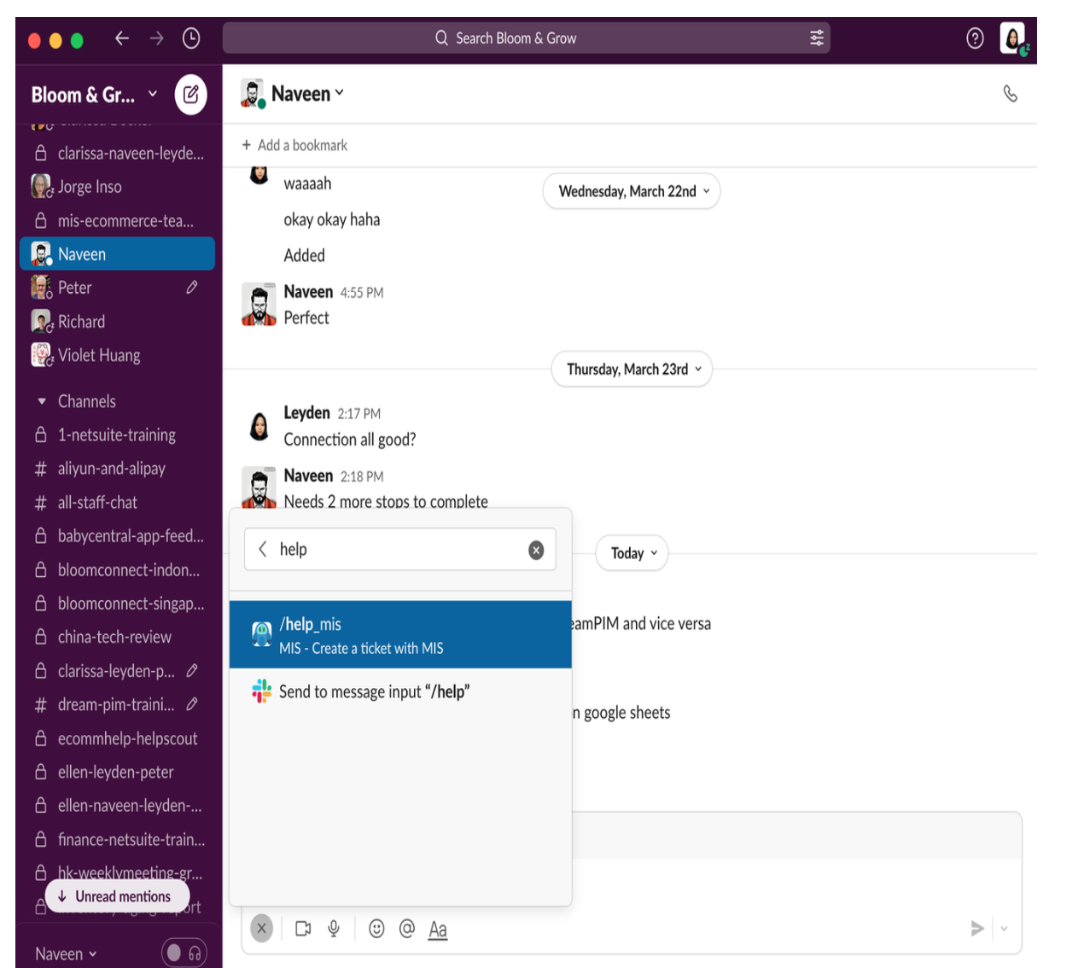The width and height of the screenshot is (1084, 968).
Task: Open the user profile avatar menu
Action: [1013, 38]
